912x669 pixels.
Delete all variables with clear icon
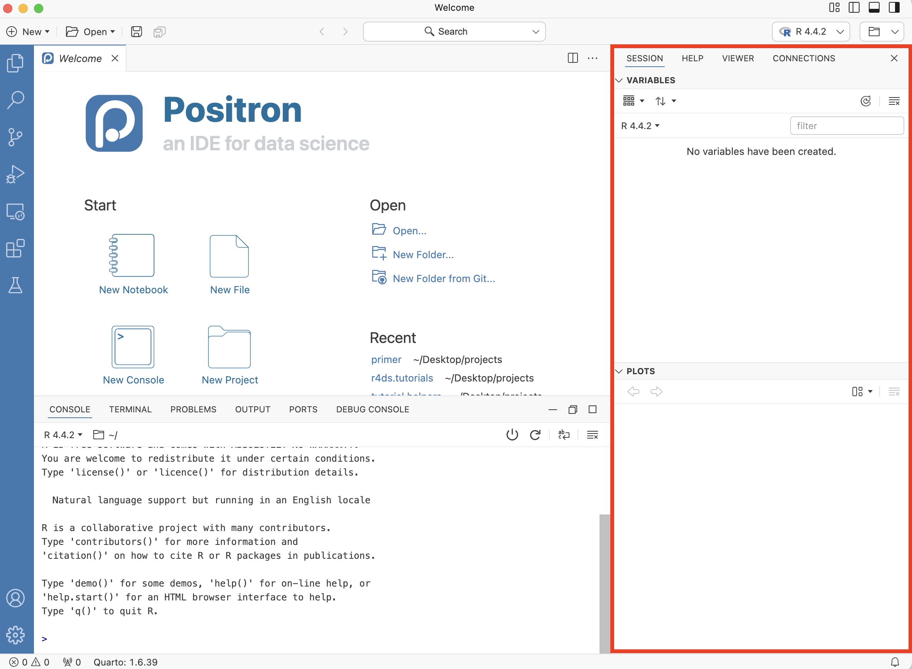[x=894, y=101]
